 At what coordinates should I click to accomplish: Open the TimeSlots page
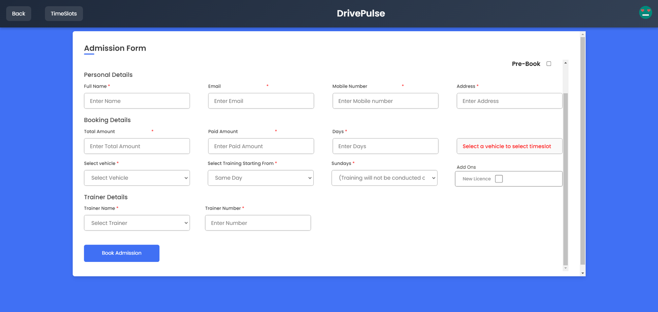[64, 14]
